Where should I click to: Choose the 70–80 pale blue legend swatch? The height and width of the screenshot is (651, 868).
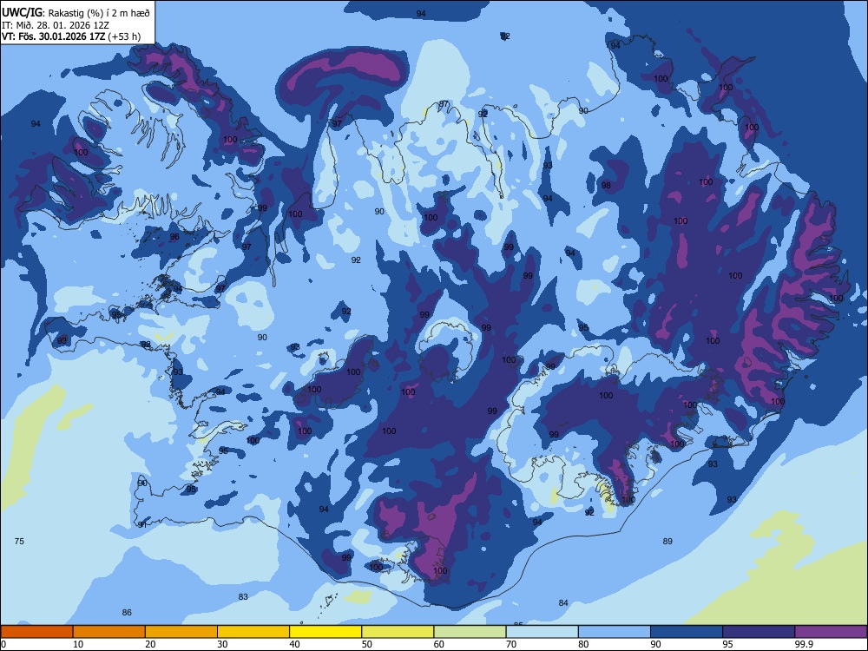tap(542, 632)
